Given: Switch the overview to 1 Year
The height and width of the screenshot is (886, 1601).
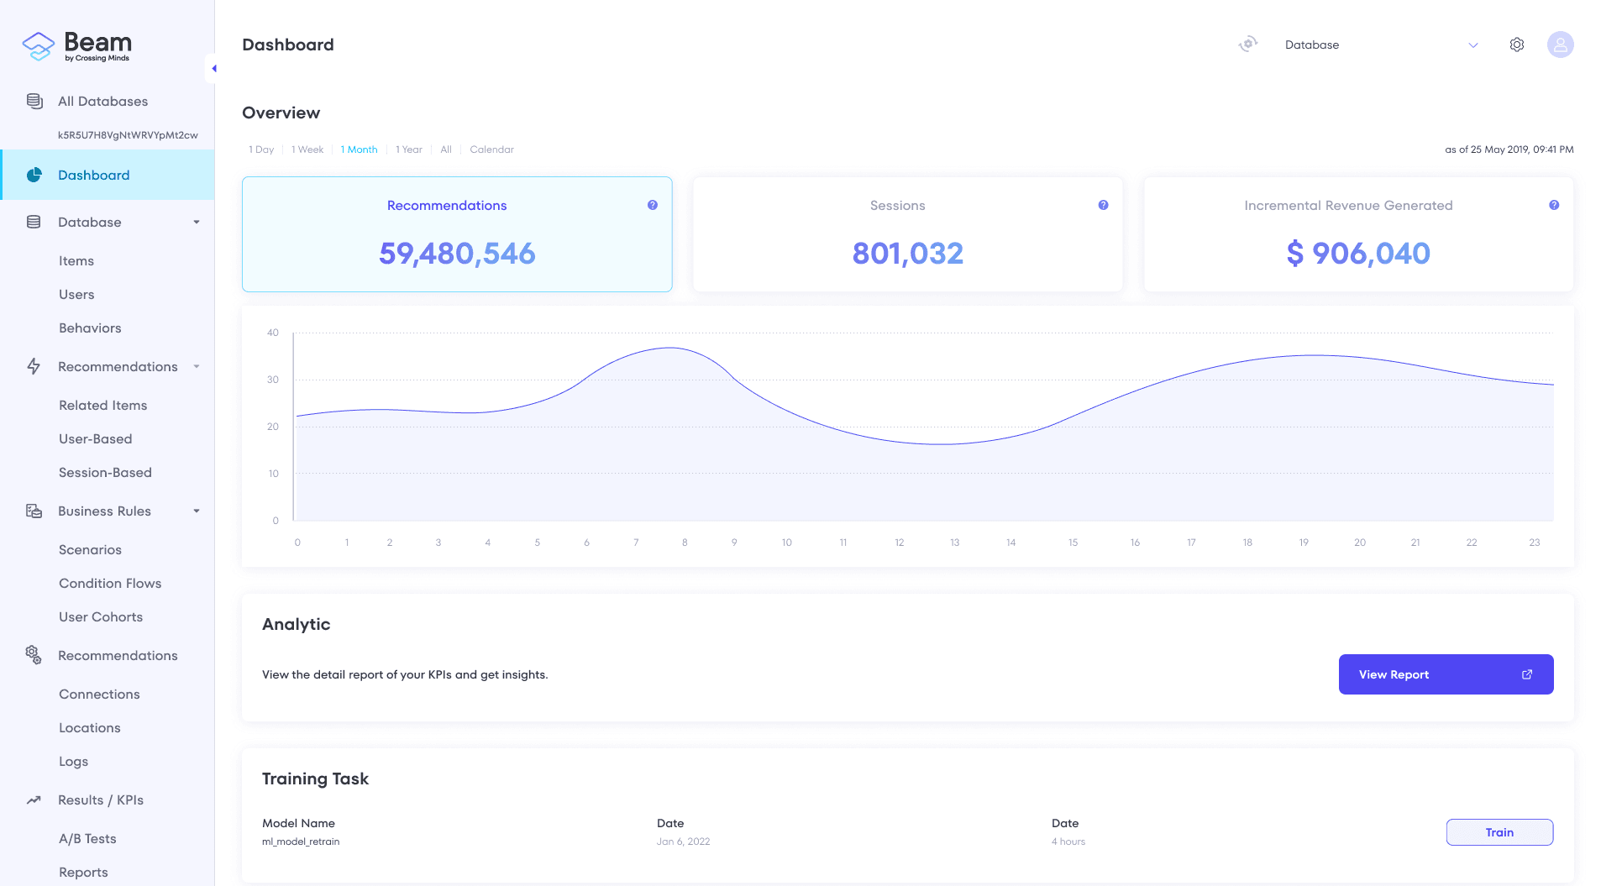Looking at the screenshot, I should pyautogui.click(x=409, y=149).
